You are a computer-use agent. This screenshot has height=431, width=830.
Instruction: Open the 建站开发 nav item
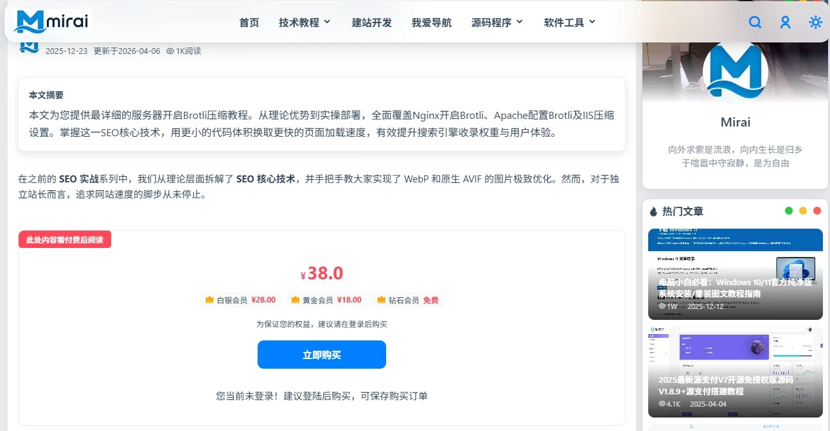(x=371, y=22)
